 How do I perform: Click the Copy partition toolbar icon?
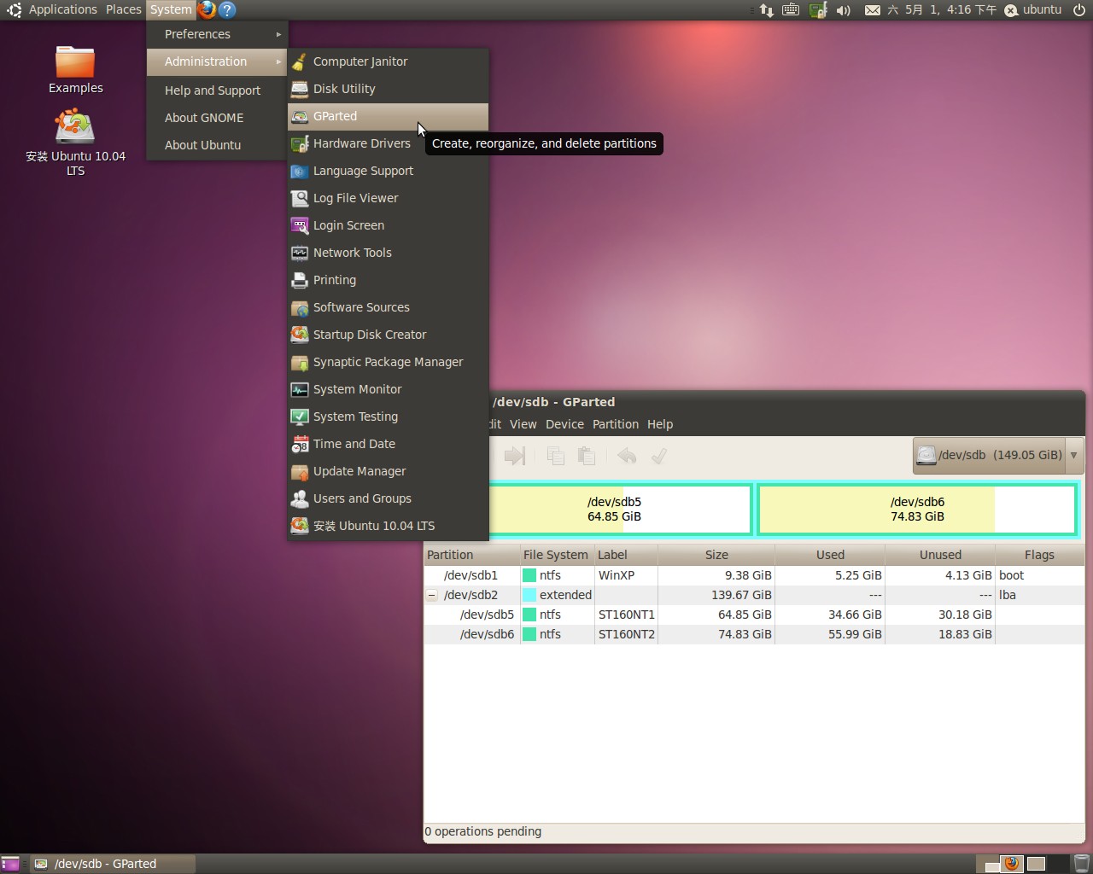(x=555, y=456)
